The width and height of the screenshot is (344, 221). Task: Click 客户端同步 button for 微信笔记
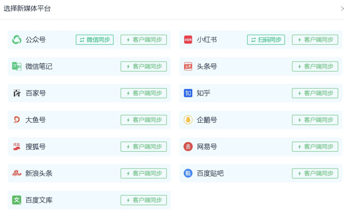tap(144, 66)
